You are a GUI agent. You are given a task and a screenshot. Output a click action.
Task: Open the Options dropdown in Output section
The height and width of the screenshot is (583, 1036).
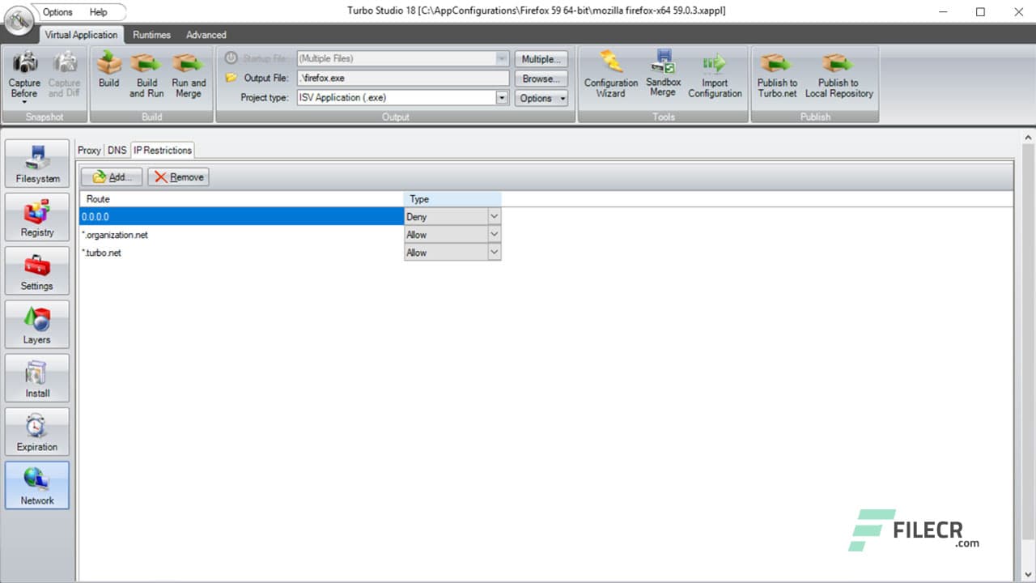pyautogui.click(x=541, y=98)
